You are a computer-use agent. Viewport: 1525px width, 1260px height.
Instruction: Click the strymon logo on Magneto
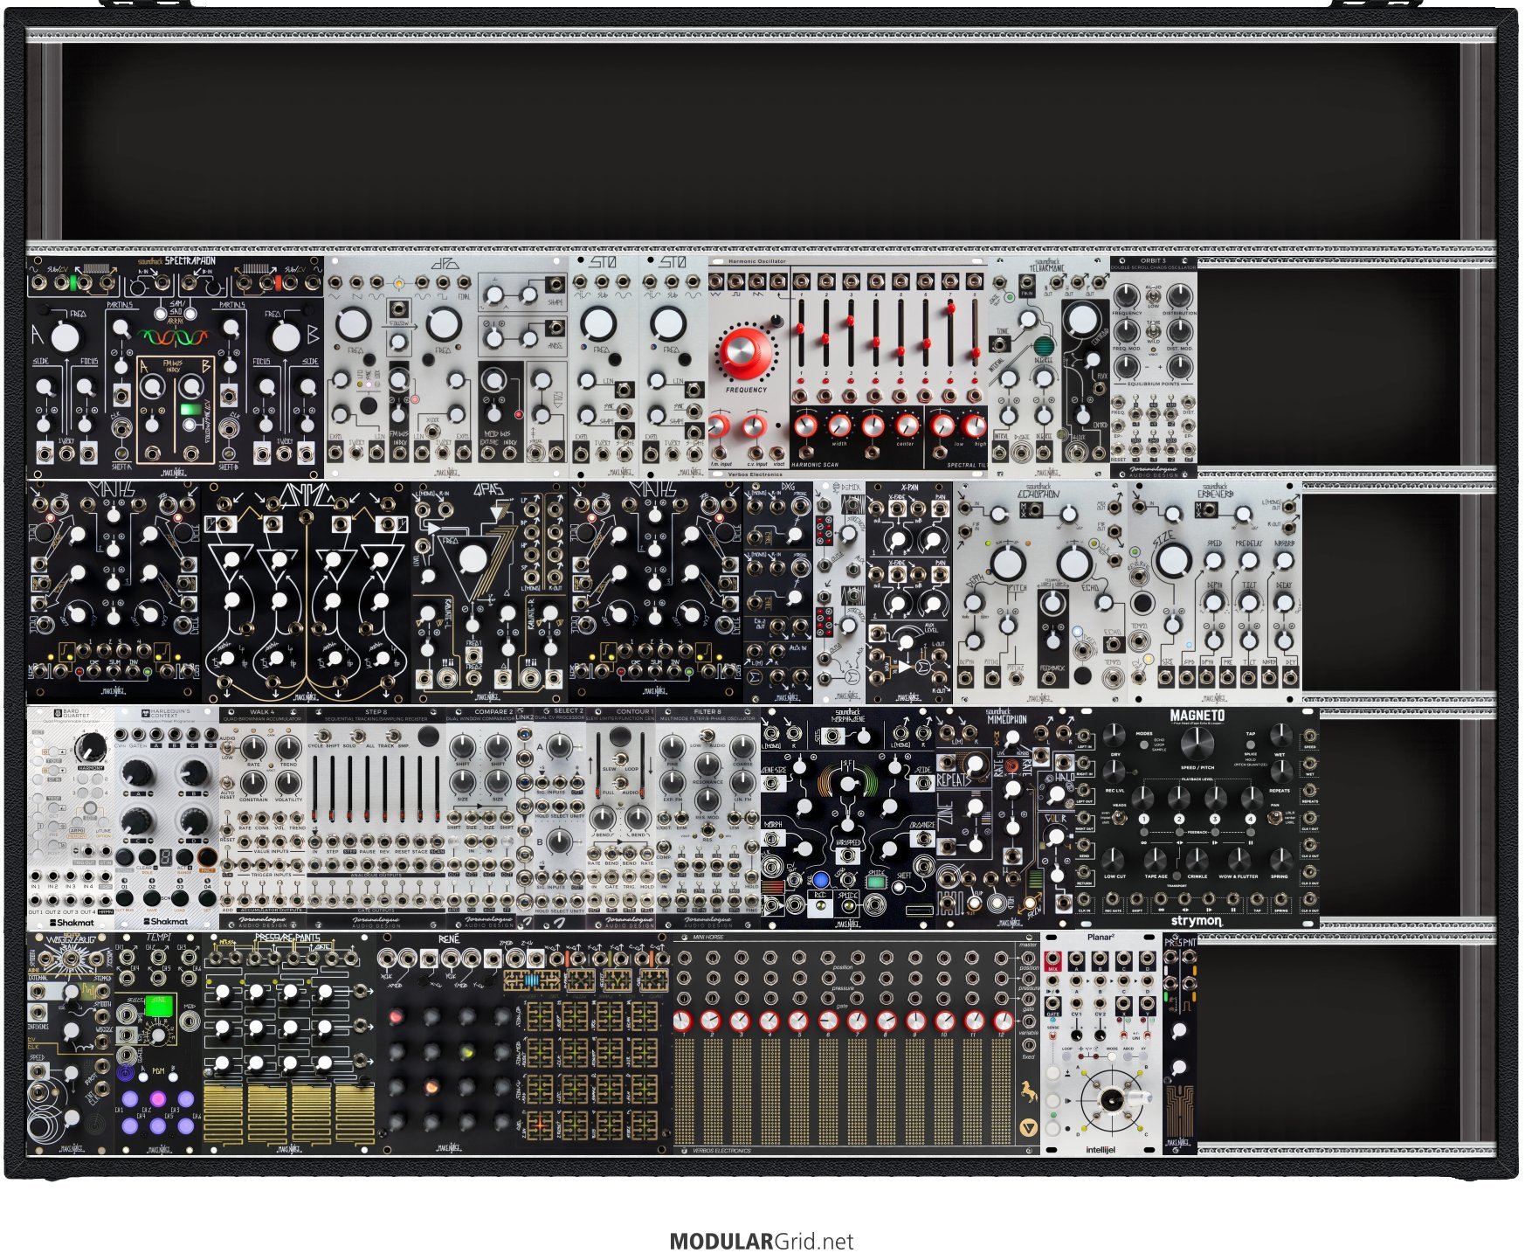[1197, 920]
